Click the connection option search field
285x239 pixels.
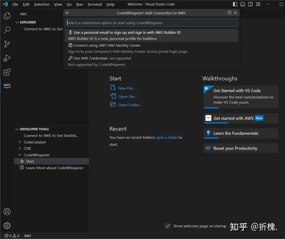click(x=151, y=23)
